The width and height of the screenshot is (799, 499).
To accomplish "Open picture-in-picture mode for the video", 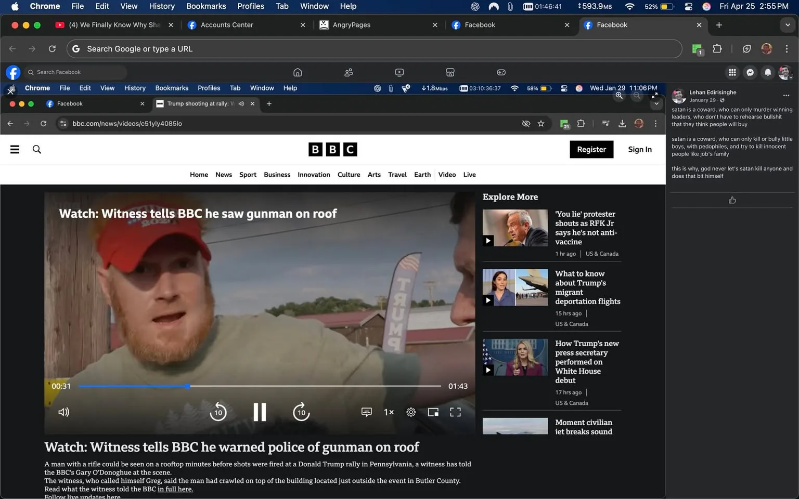I will pyautogui.click(x=432, y=412).
